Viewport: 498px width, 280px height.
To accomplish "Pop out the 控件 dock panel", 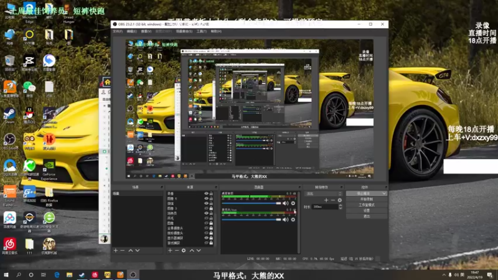I will (386, 187).
